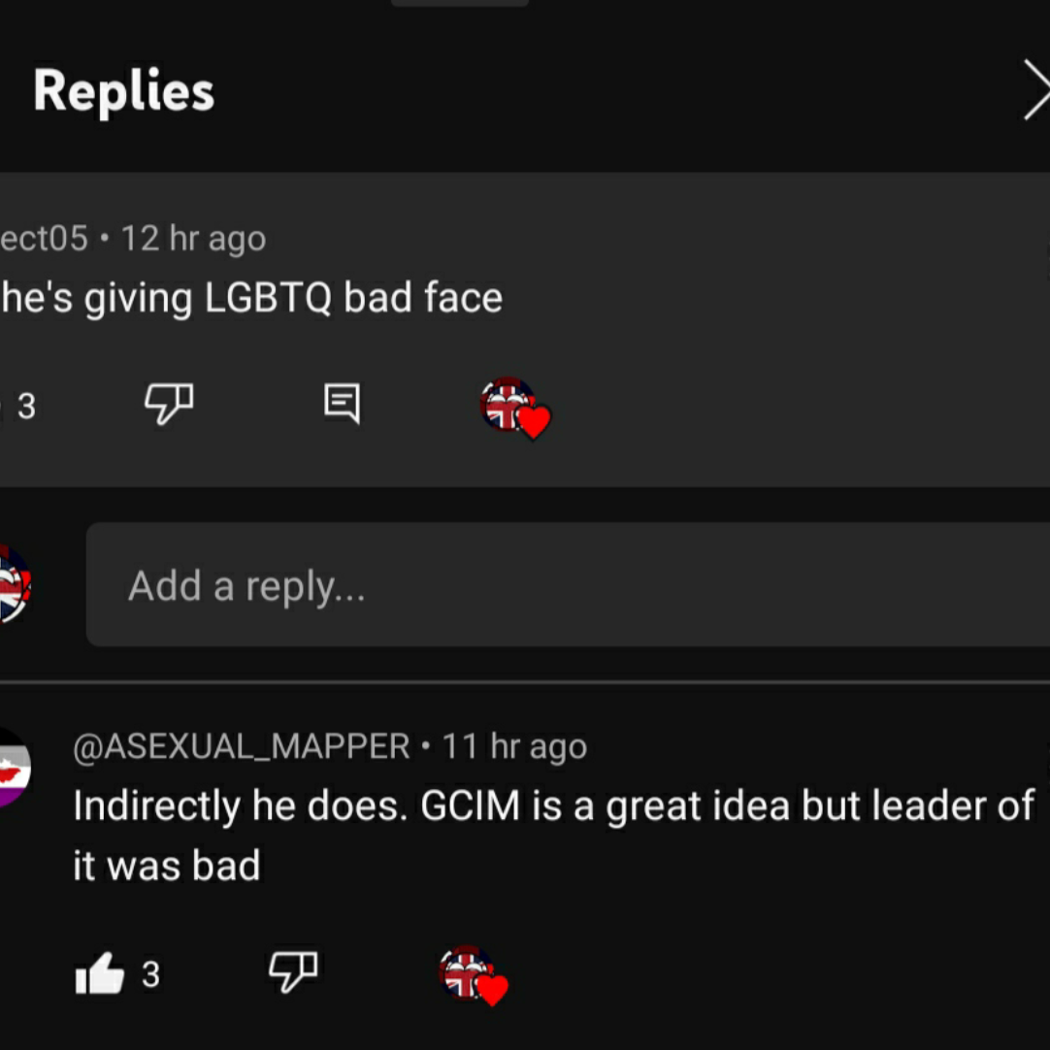Viewport: 1050px width, 1050px height.
Task: Click the Replies panel heading
Action: [x=123, y=91]
